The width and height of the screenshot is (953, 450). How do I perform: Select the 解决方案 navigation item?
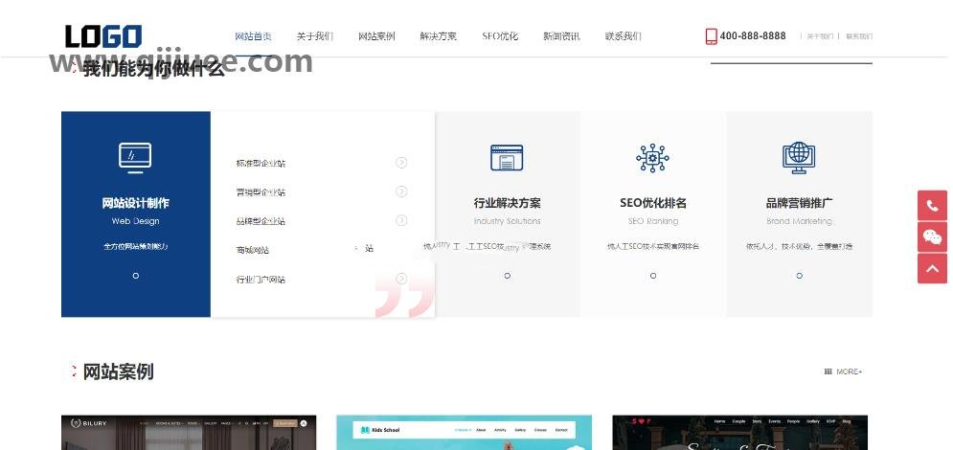(x=439, y=36)
